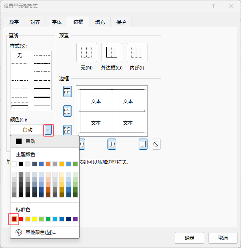Pick green theme color swatch
The width and height of the screenshot is (241, 248).
click(x=75, y=164)
